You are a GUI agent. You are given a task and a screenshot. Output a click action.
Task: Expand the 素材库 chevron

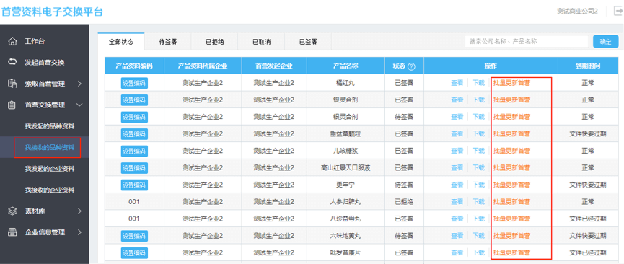(79, 211)
